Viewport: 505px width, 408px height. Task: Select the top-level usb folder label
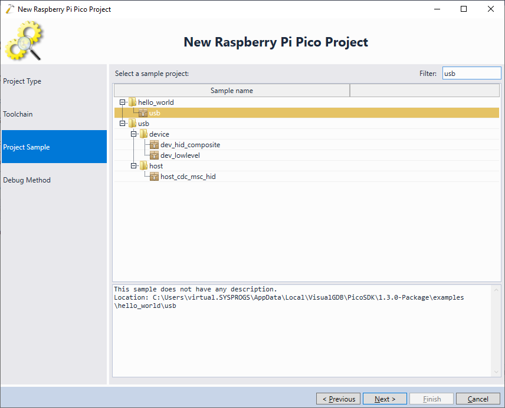coord(143,124)
